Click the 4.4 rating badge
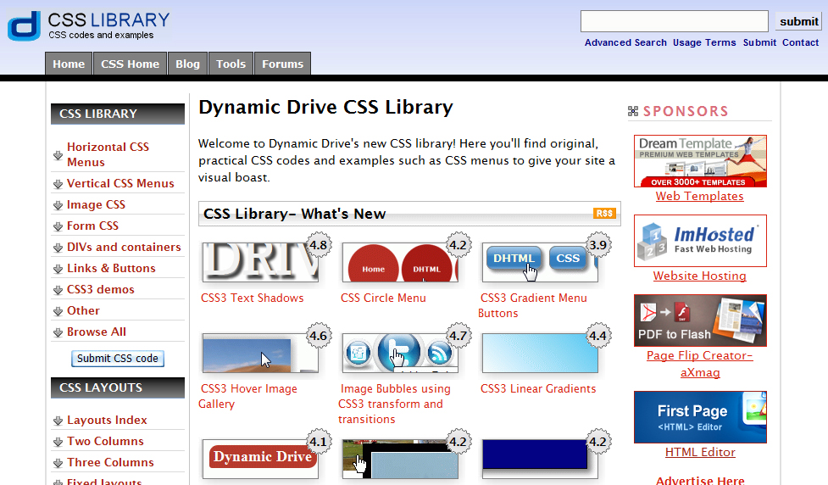 [x=597, y=336]
